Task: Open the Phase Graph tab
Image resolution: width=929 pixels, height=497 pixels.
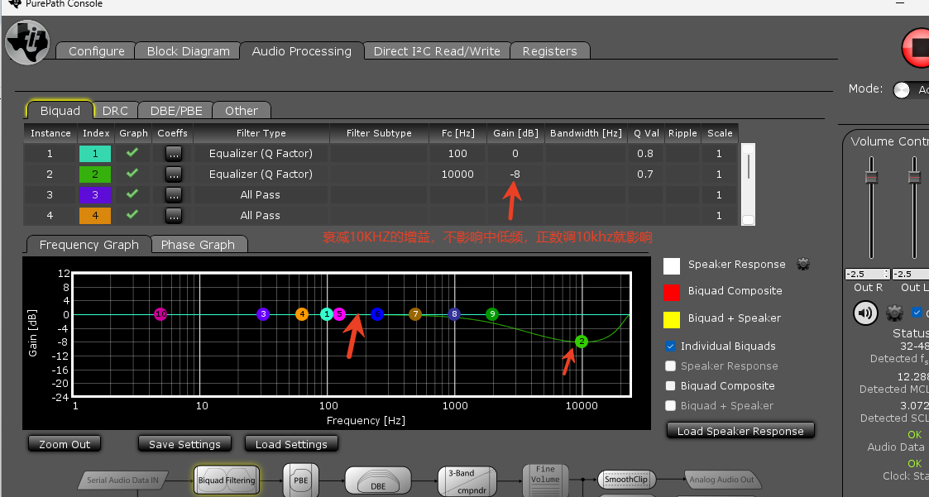Action: coord(198,245)
